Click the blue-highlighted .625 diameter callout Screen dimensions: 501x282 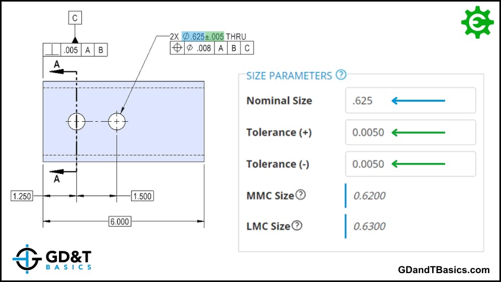click(193, 37)
